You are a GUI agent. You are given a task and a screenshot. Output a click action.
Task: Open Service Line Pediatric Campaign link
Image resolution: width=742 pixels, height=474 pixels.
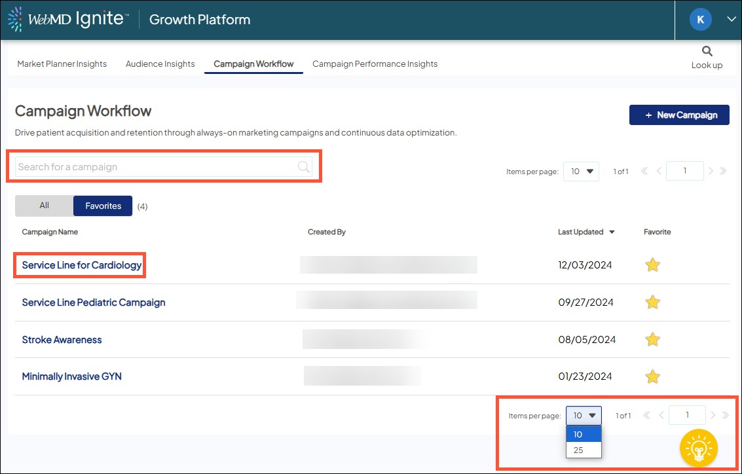coord(94,302)
